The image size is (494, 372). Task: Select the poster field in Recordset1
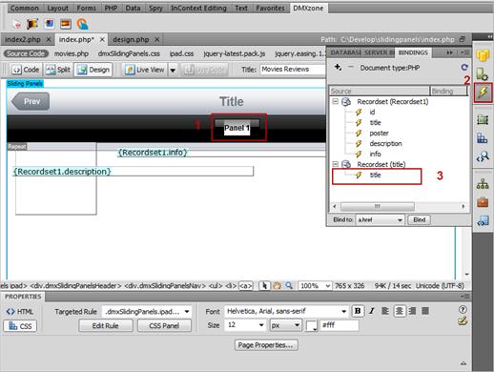point(379,133)
